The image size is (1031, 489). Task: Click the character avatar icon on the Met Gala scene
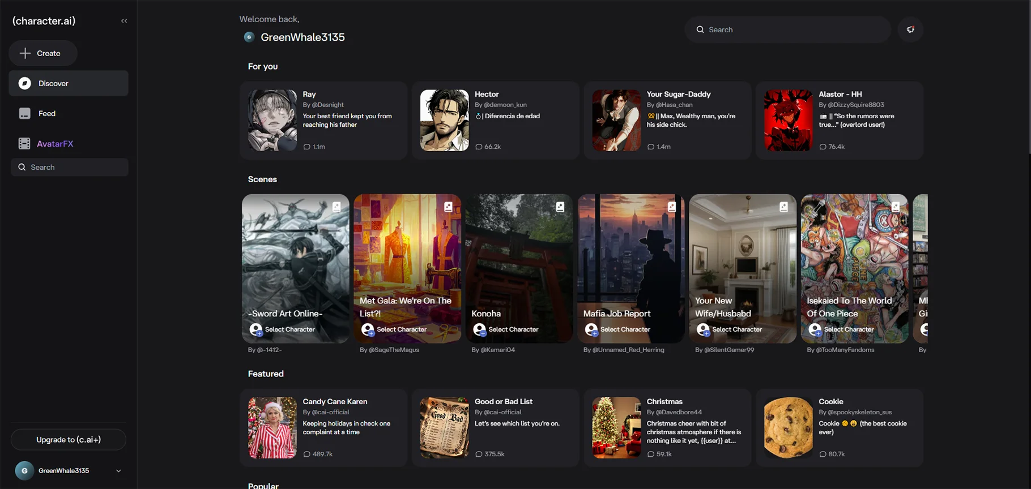[x=368, y=329]
